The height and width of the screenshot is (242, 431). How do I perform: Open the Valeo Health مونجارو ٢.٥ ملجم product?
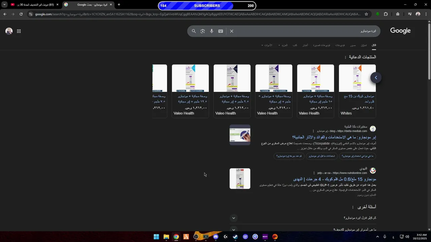(232, 91)
